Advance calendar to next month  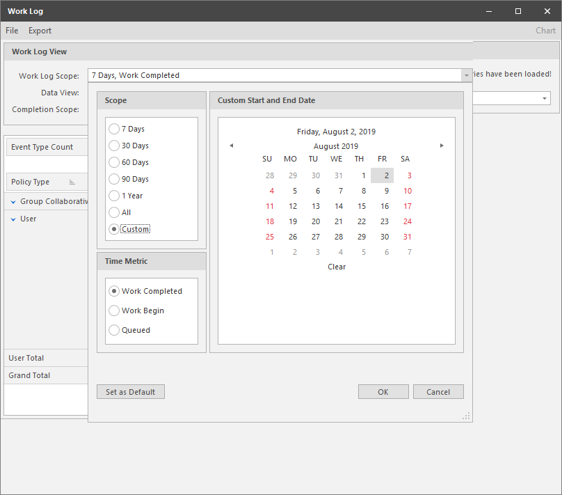coord(442,146)
